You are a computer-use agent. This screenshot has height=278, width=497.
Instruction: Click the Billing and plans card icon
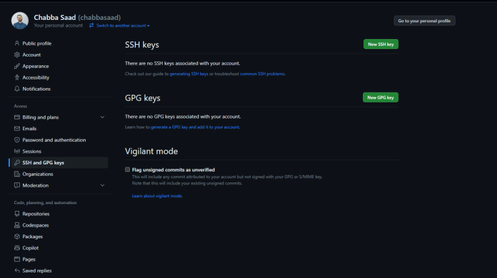17,117
